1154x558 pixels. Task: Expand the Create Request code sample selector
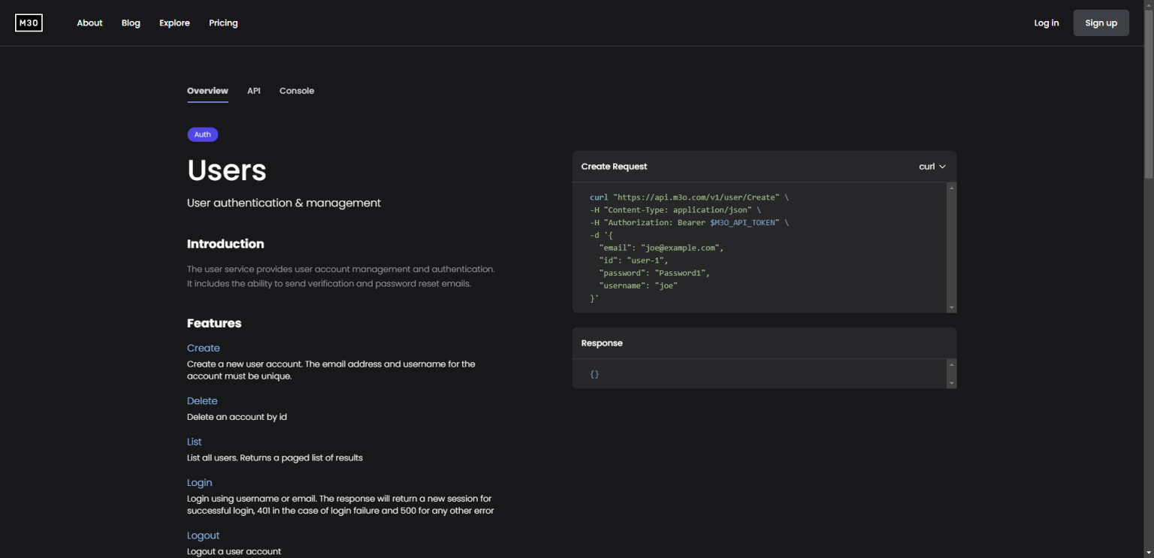coord(932,166)
